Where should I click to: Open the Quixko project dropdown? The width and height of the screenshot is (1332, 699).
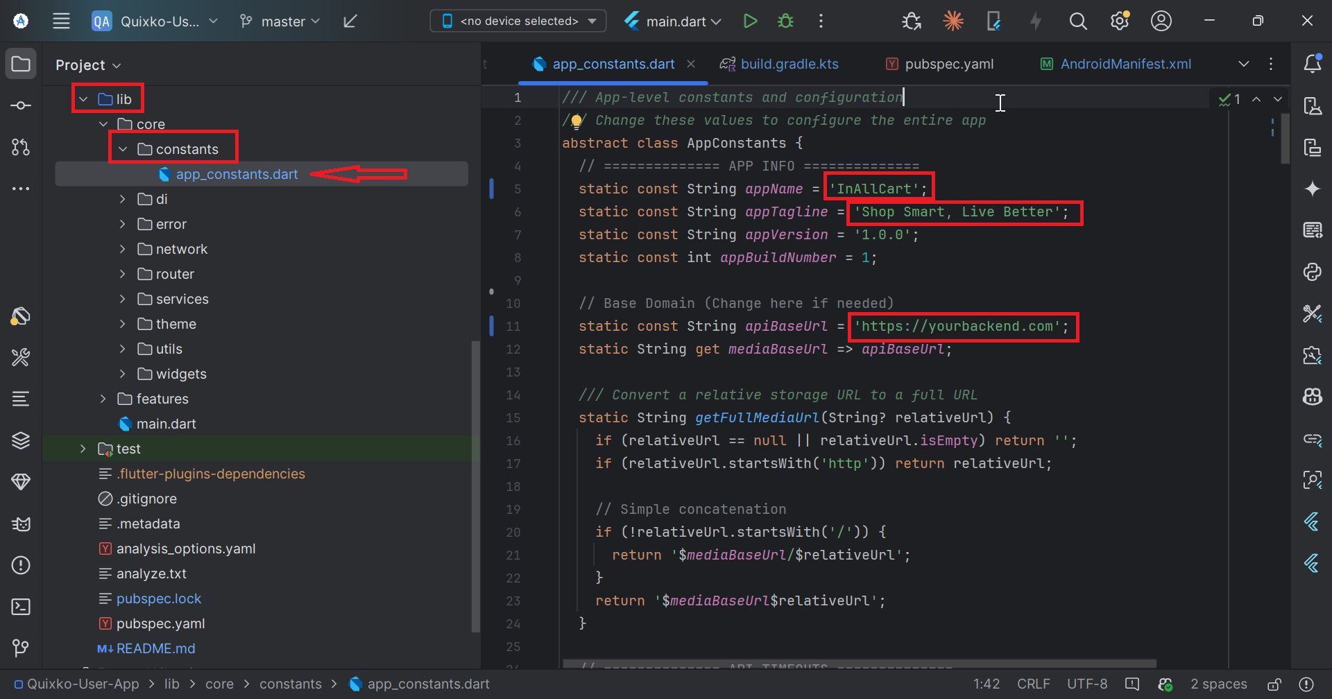click(x=155, y=21)
